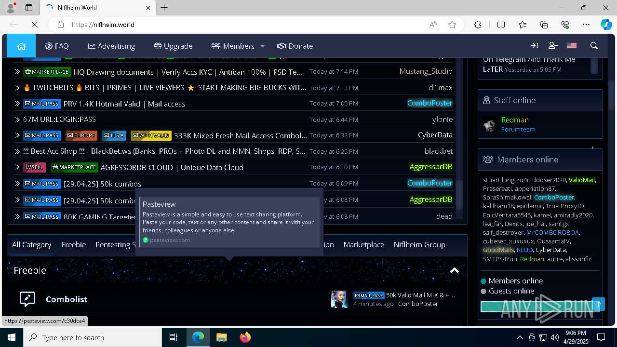Open Members online heading
Viewport: 617px width, 347px height.
click(x=527, y=160)
